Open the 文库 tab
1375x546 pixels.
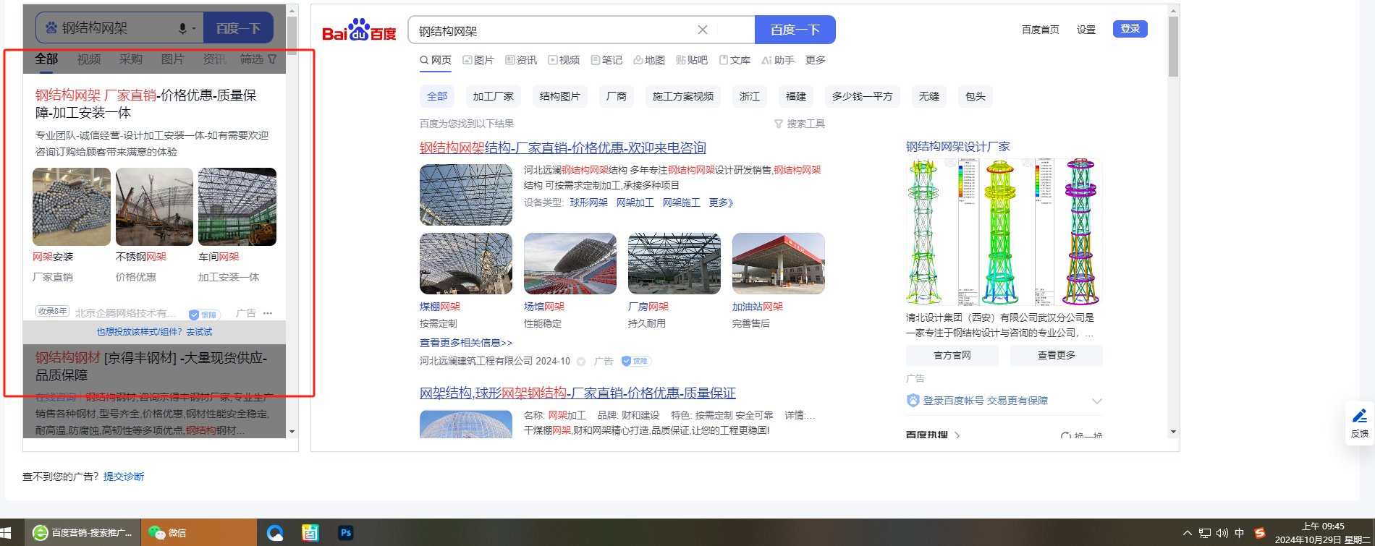click(x=735, y=60)
